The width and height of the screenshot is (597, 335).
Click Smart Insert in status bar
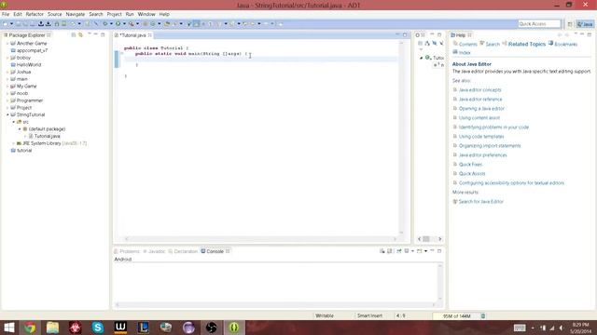(369, 315)
